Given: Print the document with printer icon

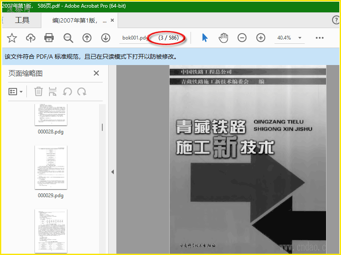Looking at the screenshot, I should [49, 38].
